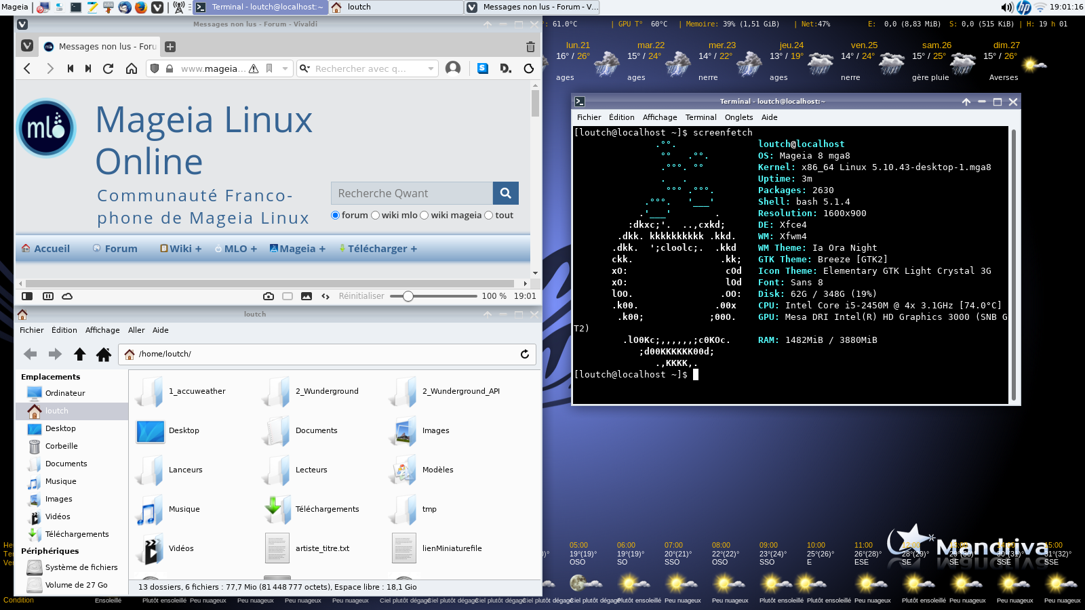Click Réinitialiser zoom button
Image resolution: width=1085 pixels, height=610 pixels.
coord(361,296)
